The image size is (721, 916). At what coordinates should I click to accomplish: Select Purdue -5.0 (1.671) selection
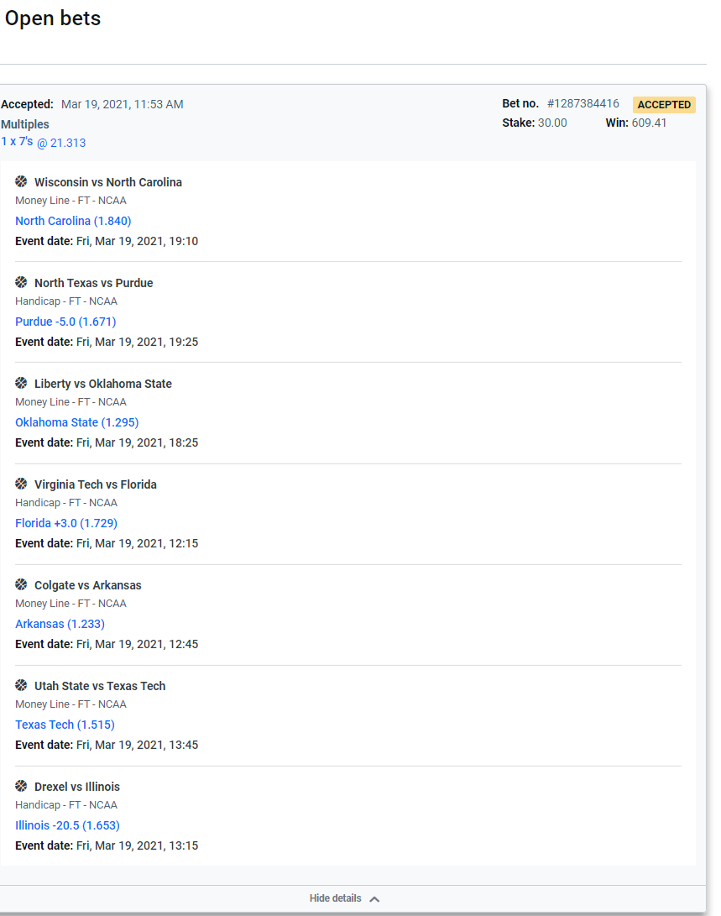[x=65, y=322]
